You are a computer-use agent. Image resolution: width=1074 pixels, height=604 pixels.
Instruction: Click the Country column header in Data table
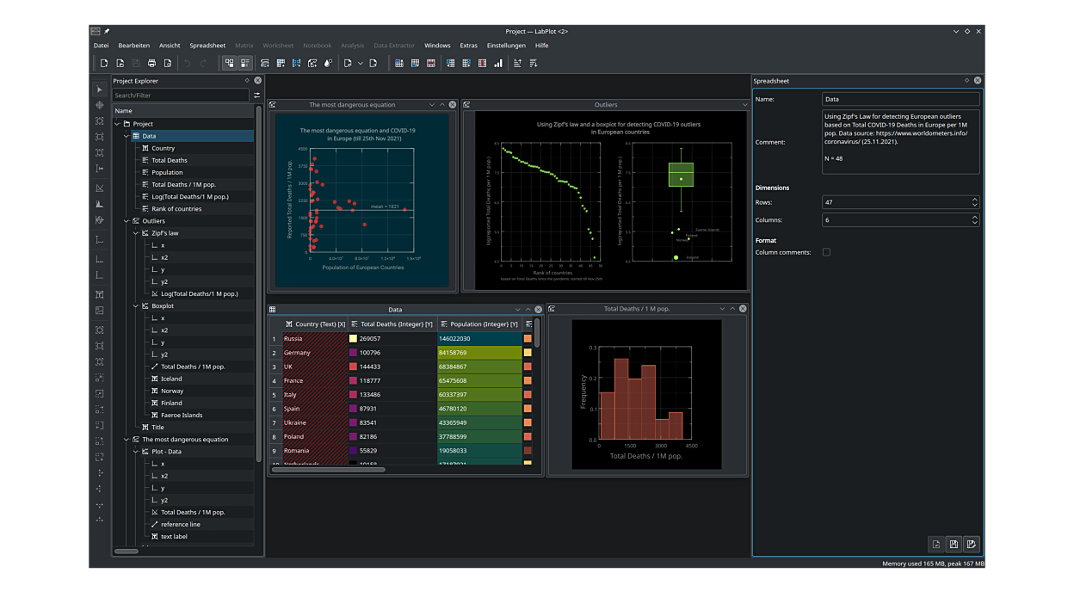pyautogui.click(x=315, y=324)
